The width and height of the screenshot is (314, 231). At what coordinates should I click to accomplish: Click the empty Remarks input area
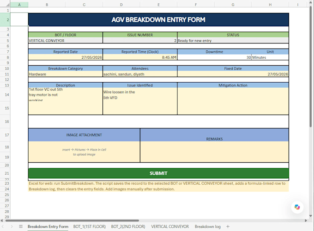click(x=214, y=152)
